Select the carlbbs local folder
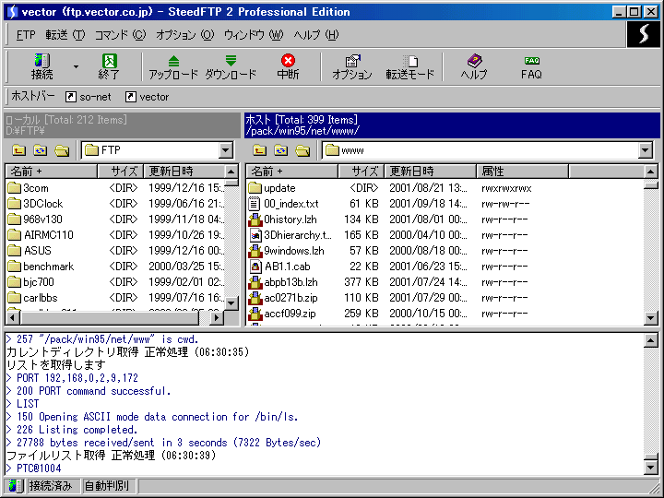The height and width of the screenshot is (498, 664). point(32,298)
